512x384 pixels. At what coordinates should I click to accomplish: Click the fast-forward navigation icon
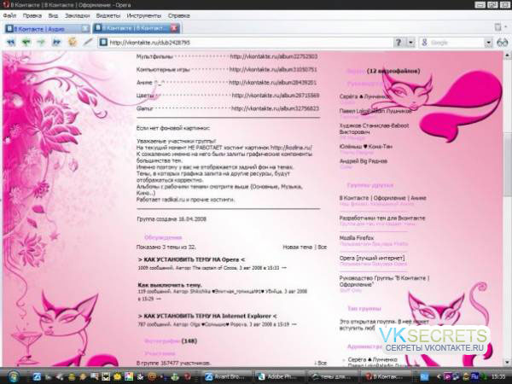click(56, 42)
